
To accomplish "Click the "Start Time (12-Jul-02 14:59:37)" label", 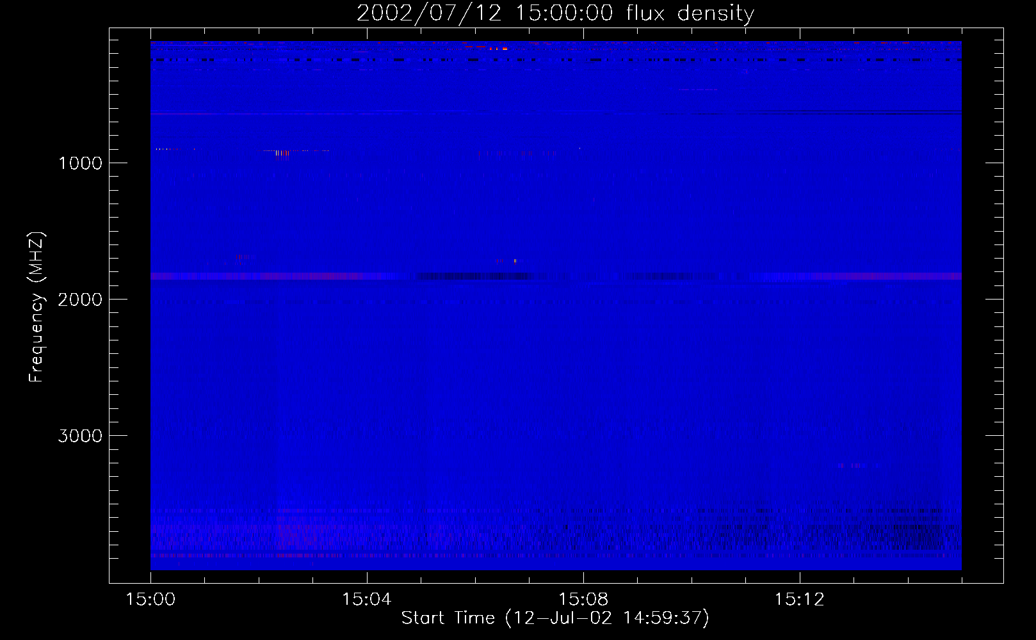I will [555, 618].
